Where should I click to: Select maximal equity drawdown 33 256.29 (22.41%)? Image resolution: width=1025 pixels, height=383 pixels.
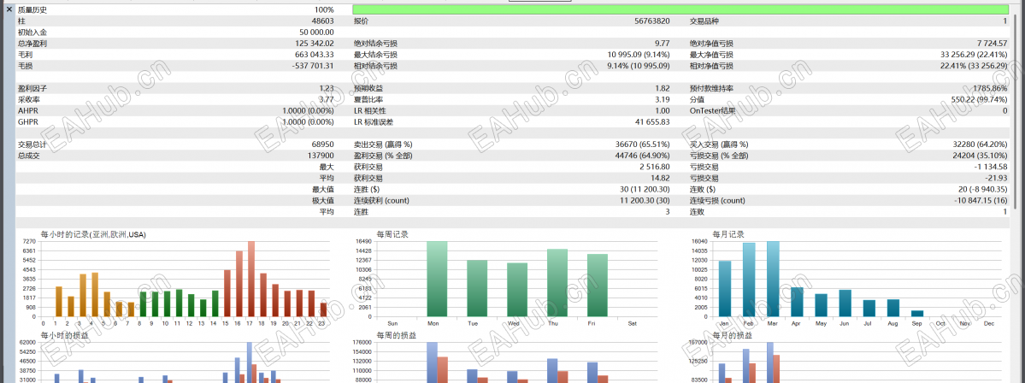974,54
